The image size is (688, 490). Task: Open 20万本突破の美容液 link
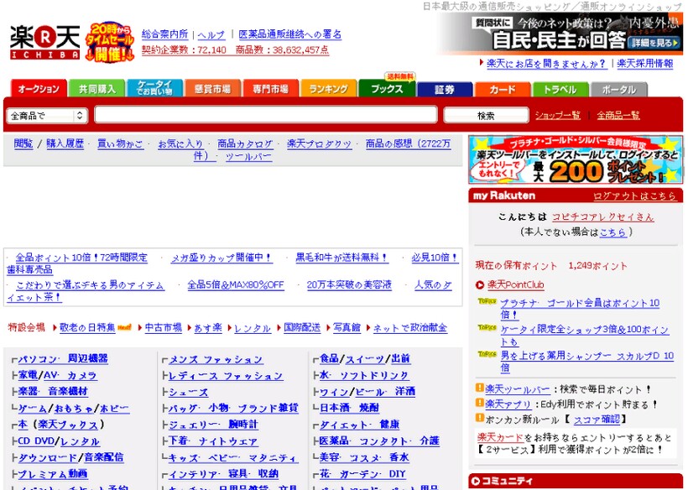(349, 284)
